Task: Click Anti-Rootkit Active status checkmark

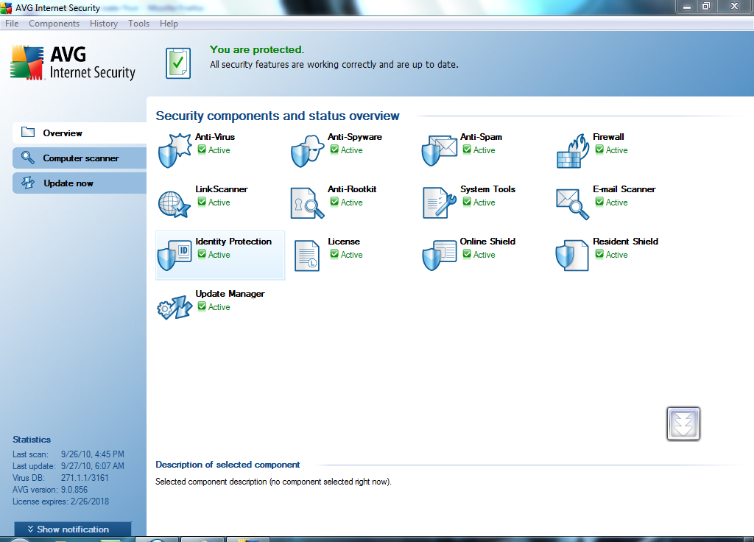Action: point(334,202)
